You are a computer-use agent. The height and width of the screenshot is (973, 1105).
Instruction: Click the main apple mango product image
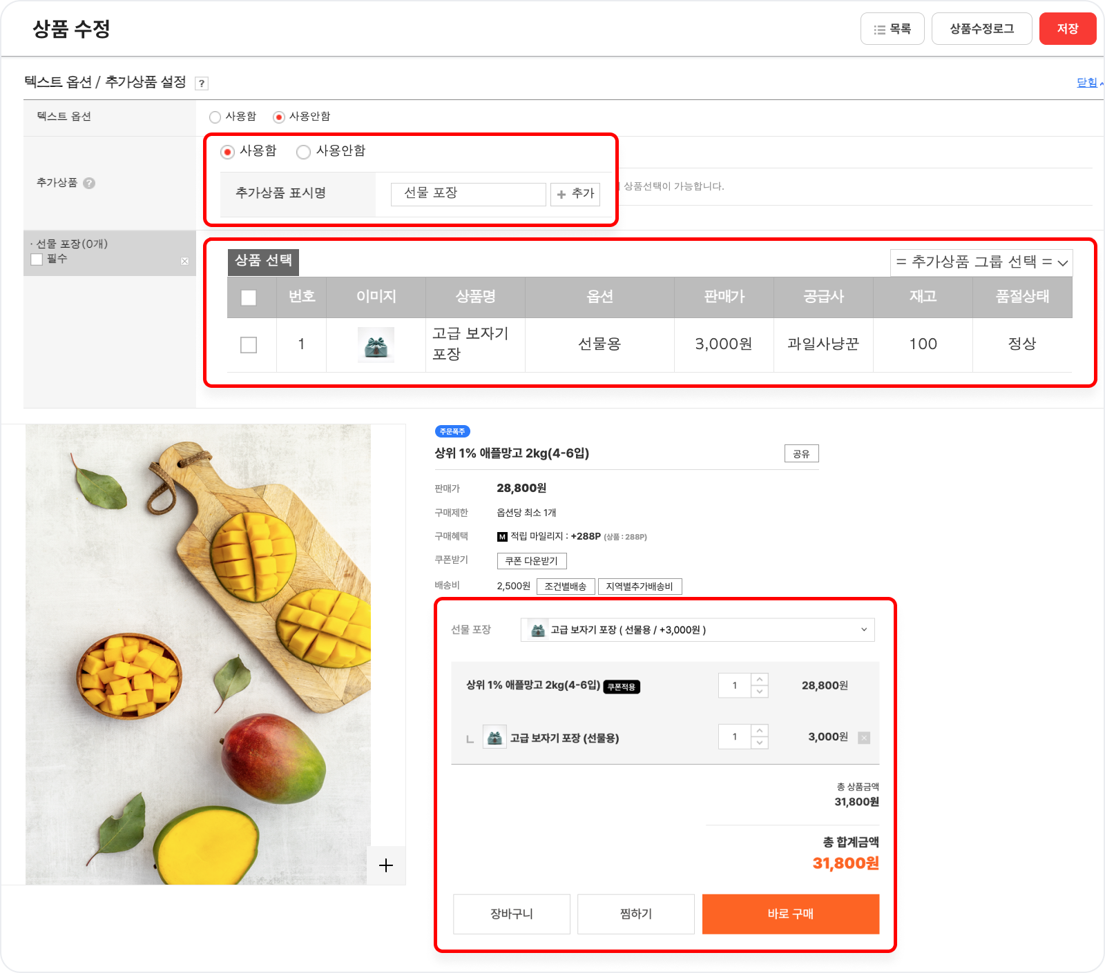point(198,654)
